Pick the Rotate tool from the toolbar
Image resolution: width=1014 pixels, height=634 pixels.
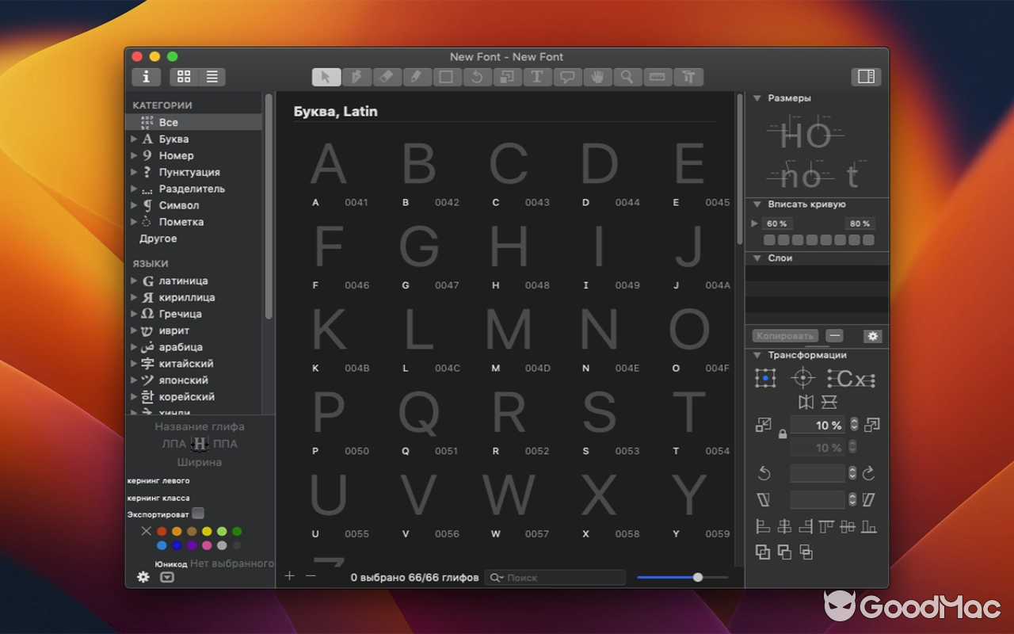476,77
